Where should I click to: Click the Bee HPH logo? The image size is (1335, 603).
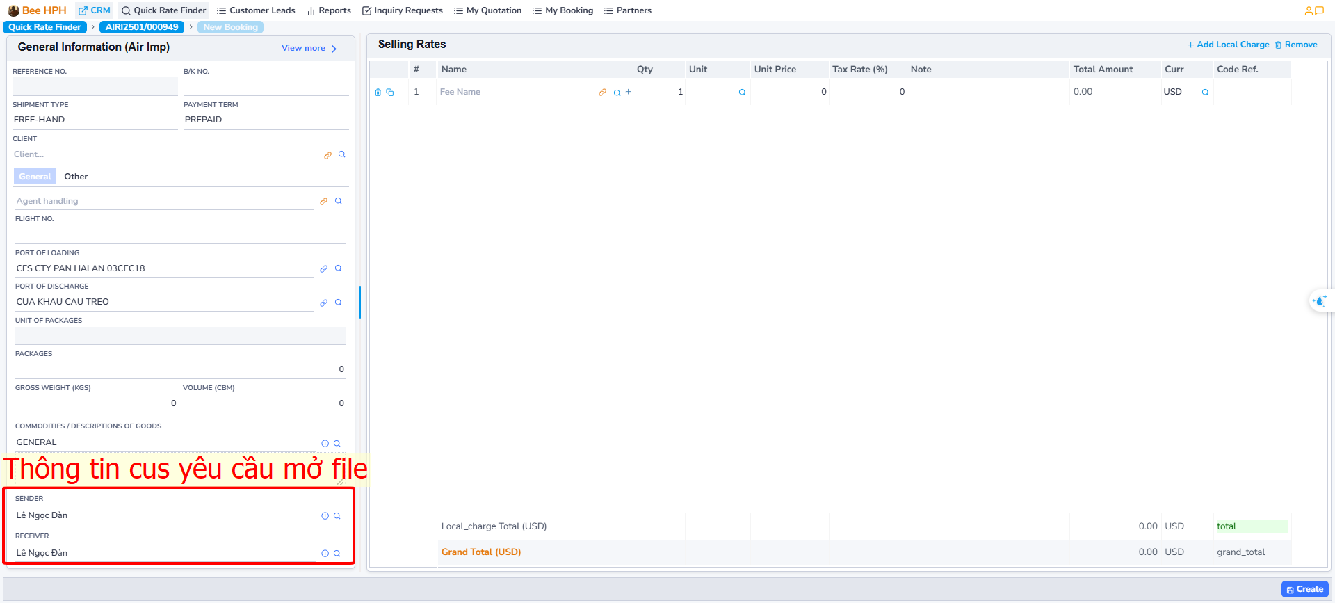click(x=37, y=10)
